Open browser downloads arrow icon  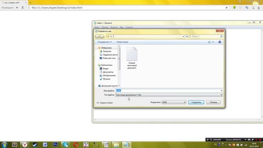[x=258, y=8]
